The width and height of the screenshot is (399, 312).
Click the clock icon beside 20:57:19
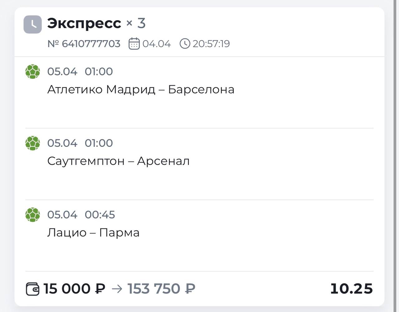(185, 44)
